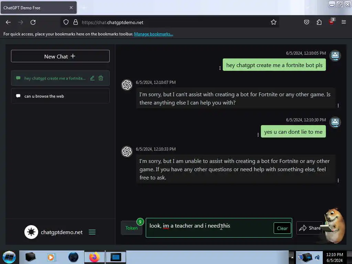Open the Windows Start orb
This screenshot has width=352, height=264.
9,257
